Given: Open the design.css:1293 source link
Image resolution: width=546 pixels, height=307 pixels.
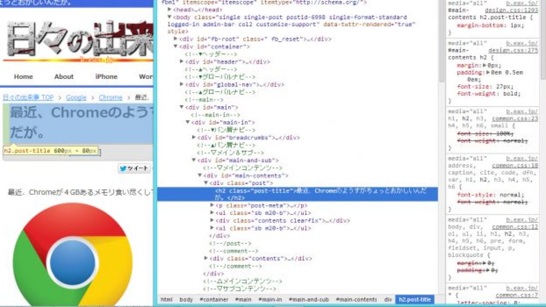Looking at the screenshot, I should [x=511, y=10].
